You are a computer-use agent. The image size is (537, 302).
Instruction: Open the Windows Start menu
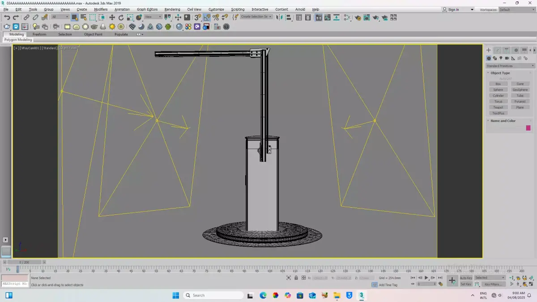tap(175, 295)
